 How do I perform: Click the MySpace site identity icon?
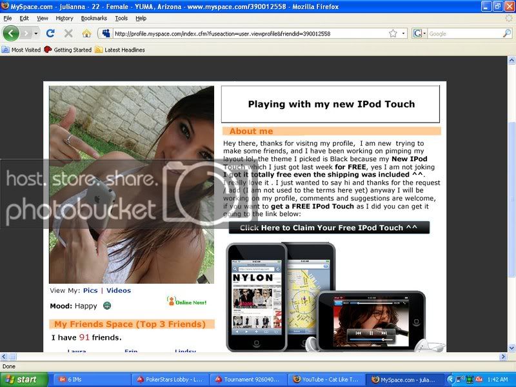click(106, 34)
